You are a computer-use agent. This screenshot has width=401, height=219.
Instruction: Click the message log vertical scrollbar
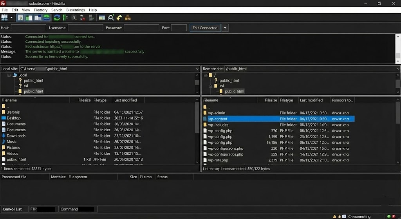[398, 49]
